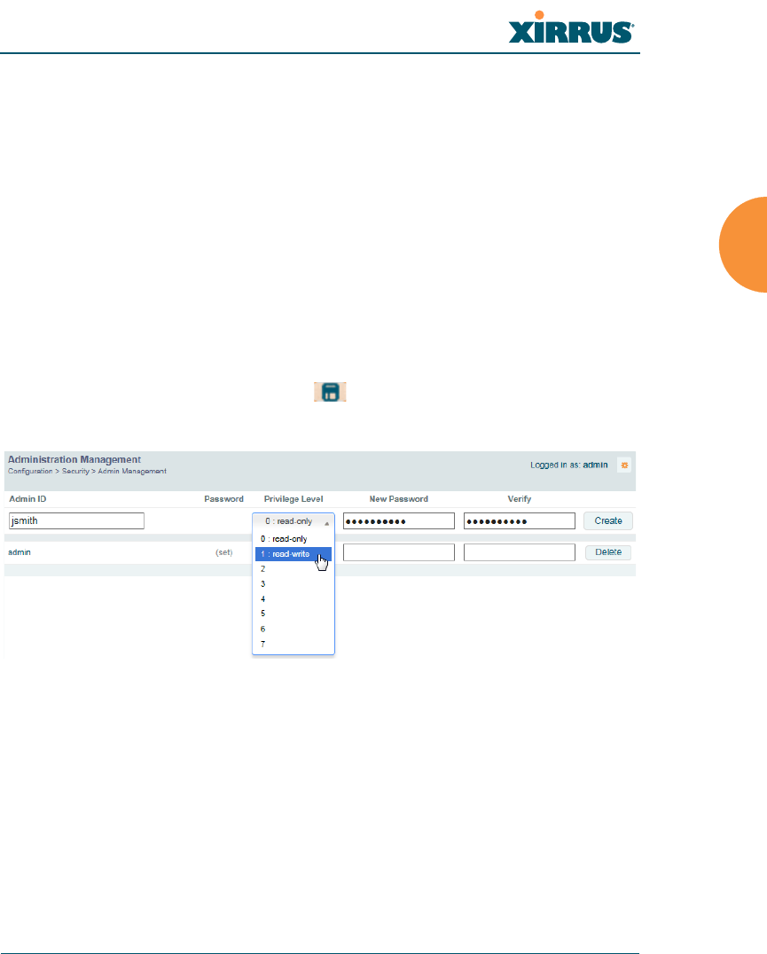Click the Privilege Level column header
Screen dimensions: 767x954
pos(293,499)
